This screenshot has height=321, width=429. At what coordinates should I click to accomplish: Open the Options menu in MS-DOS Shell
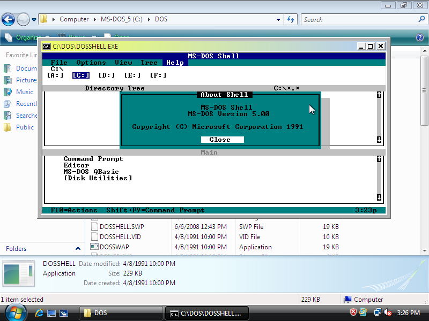(91, 63)
